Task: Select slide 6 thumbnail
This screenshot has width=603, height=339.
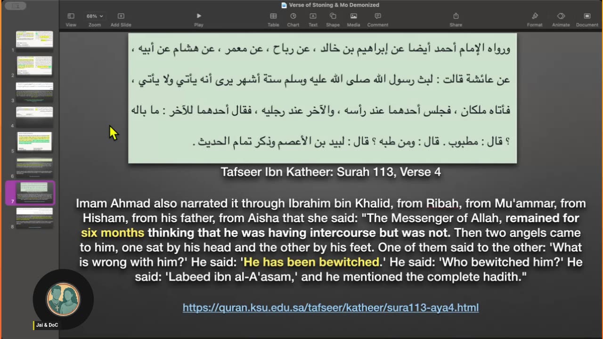Action: pos(34,167)
